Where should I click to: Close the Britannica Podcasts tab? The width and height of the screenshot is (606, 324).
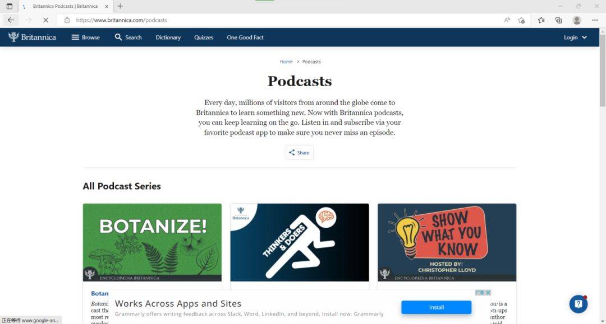tap(107, 6)
